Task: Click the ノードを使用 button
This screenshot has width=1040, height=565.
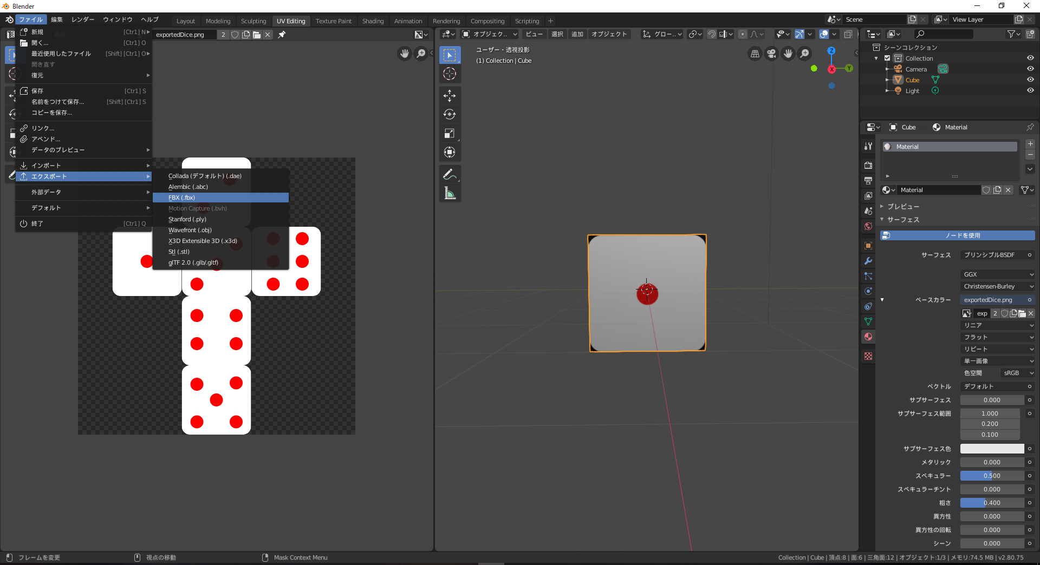Action: click(x=957, y=235)
